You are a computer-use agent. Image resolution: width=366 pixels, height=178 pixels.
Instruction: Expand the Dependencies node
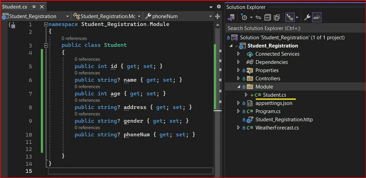pyautogui.click(x=238, y=62)
